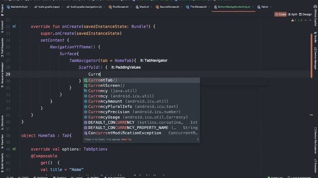
Task: Open the Device File Explorer panel
Action: coord(316,140)
